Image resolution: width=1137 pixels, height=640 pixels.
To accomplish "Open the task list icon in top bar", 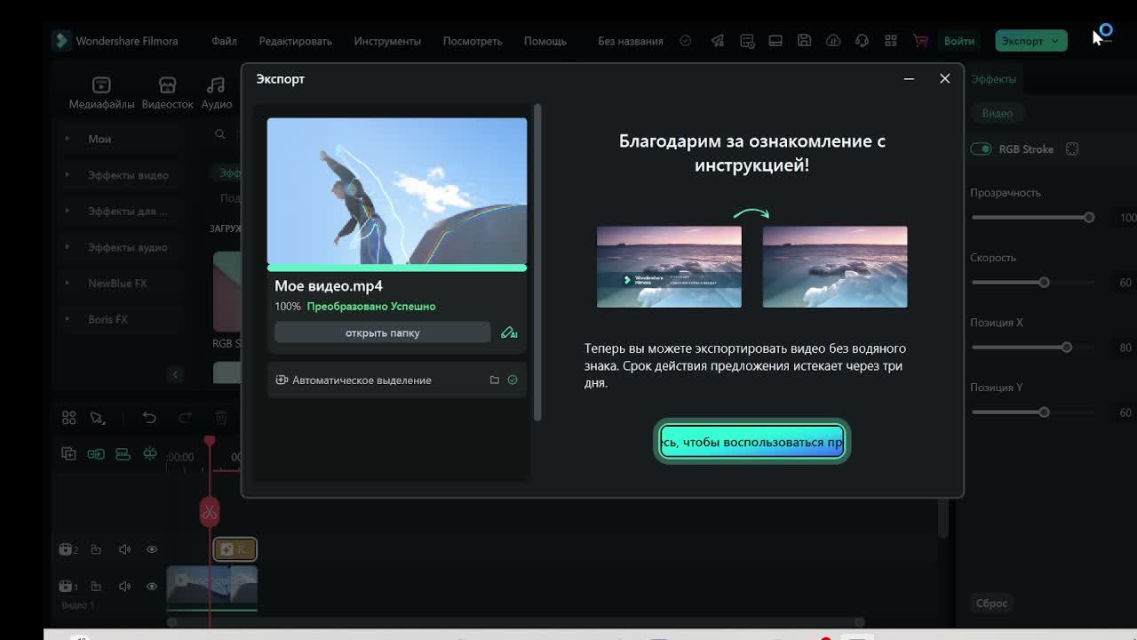I will [x=747, y=41].
